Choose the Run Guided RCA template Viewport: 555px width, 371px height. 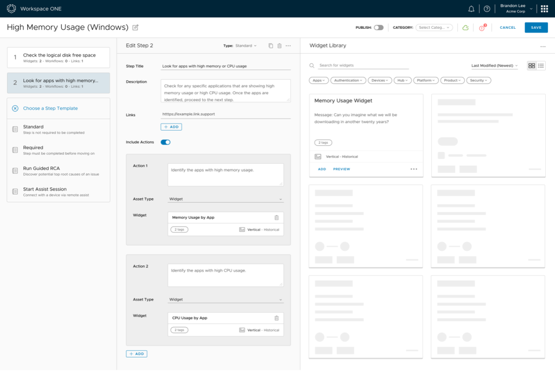[59, 171]
